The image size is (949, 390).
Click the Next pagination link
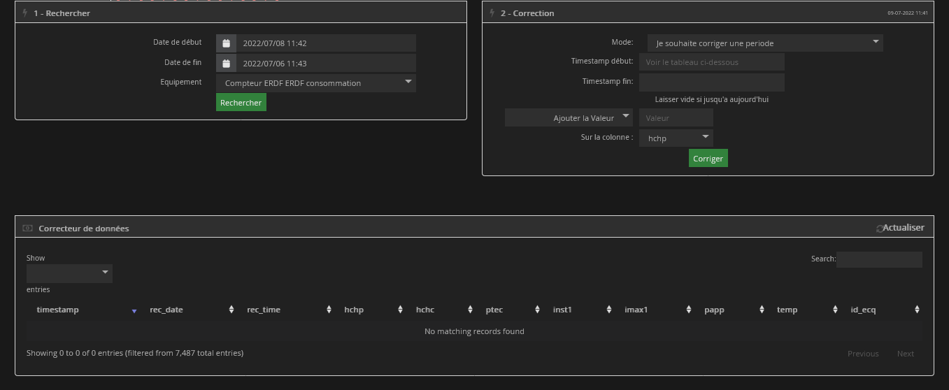point(905,354)
